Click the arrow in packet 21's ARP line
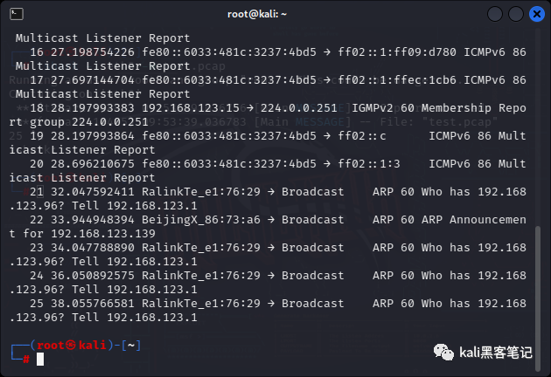 [271, 192]
